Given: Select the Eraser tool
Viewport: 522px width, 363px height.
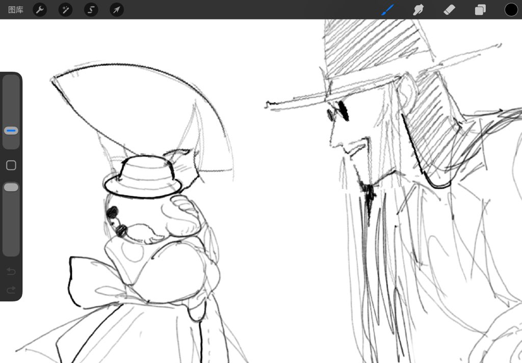Looking at the screenshot, I should 450,10.
